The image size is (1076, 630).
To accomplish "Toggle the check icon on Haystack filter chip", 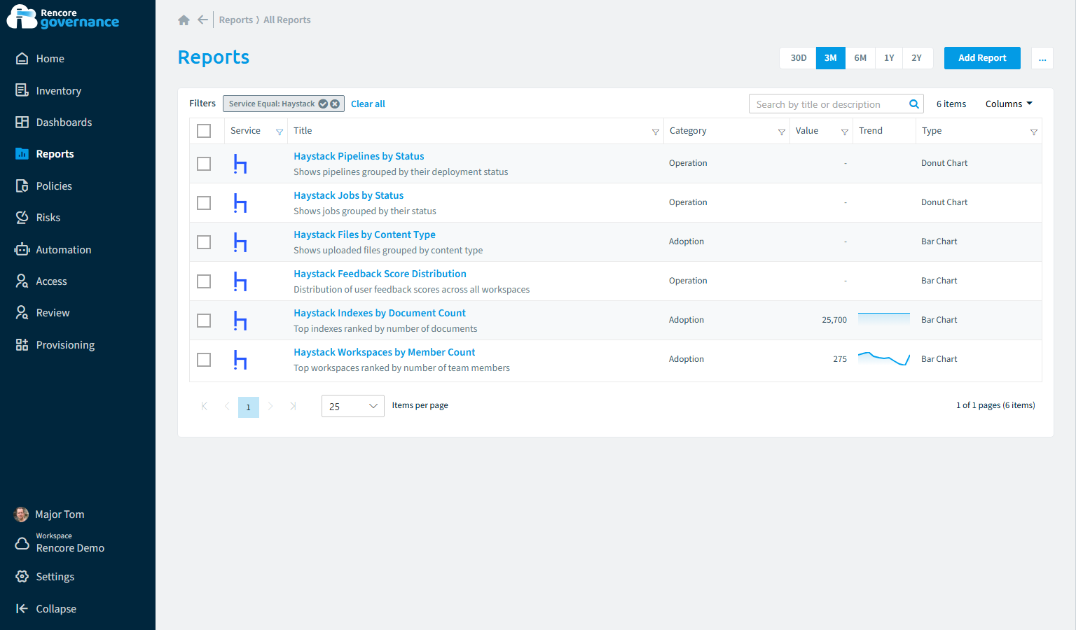I will [323, 104].
